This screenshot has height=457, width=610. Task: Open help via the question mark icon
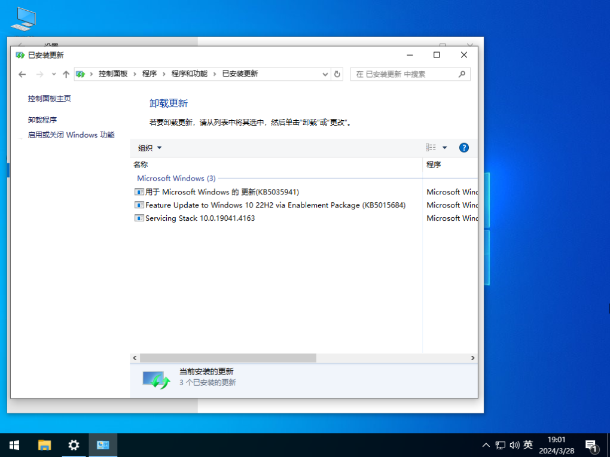click(x=464, y=147)
